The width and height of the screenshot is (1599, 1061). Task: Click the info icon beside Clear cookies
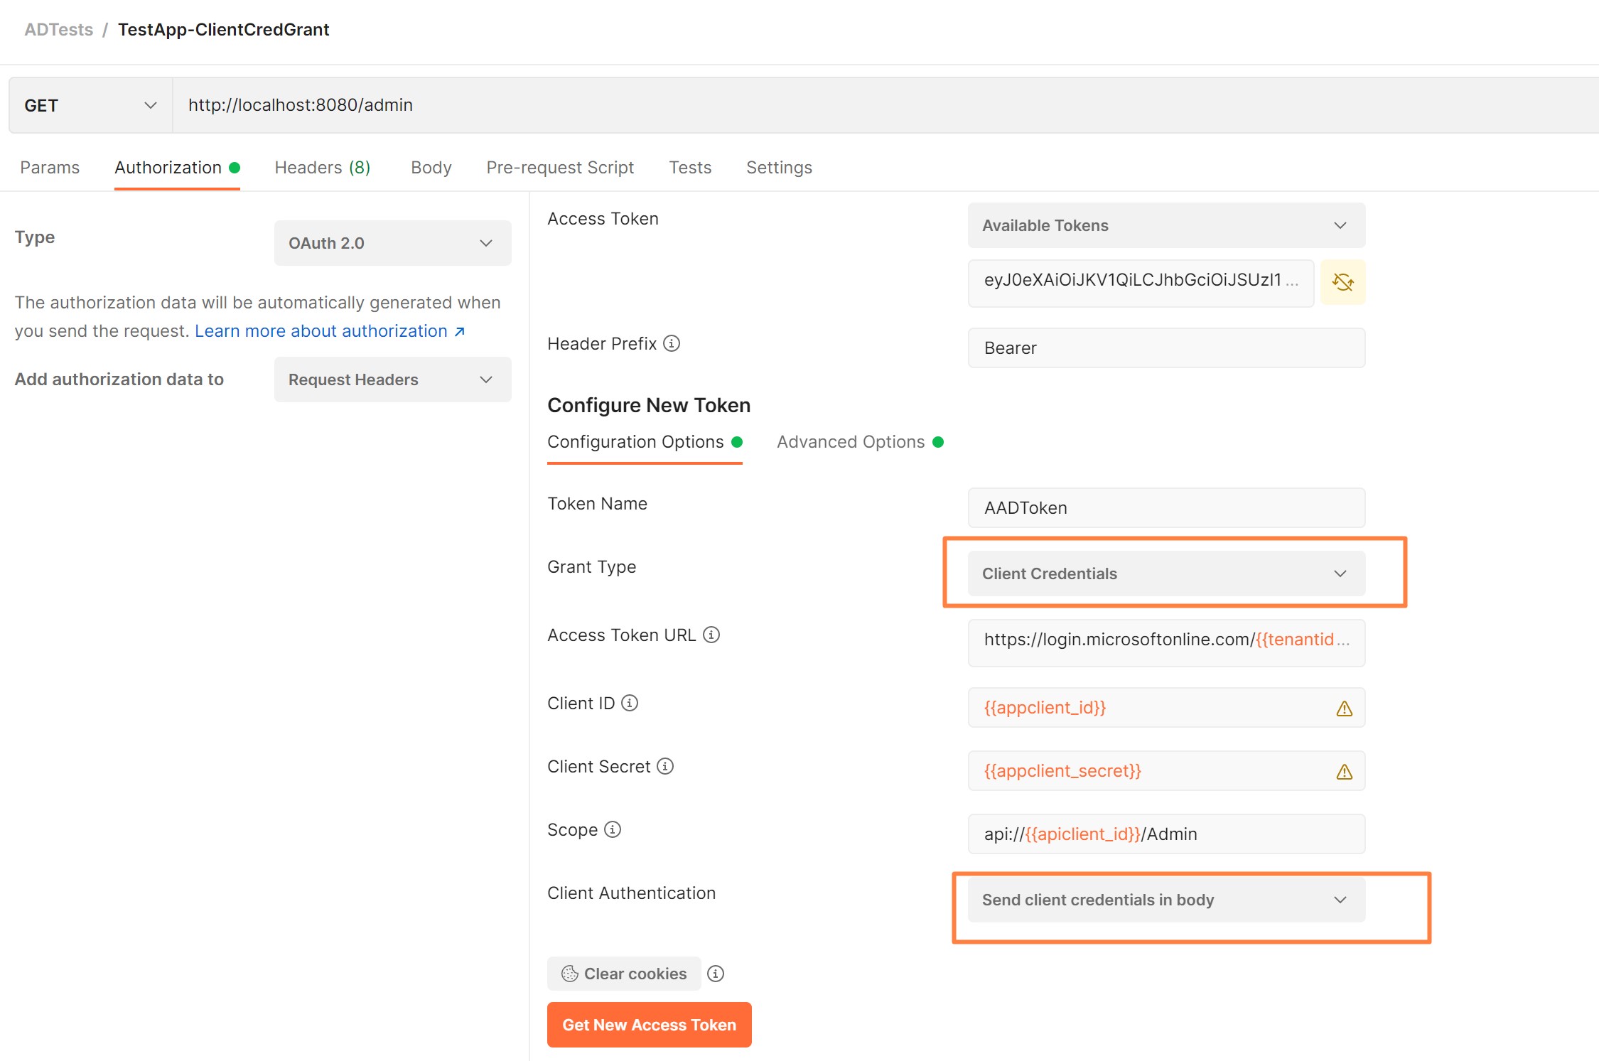[716, 974]
